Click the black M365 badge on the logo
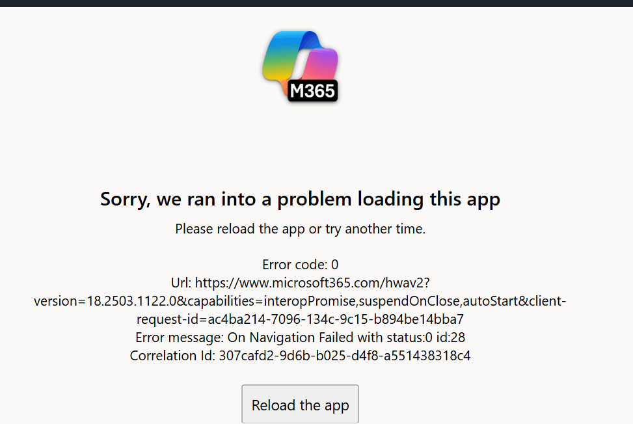633x424 pixels. pyautogui.click(x=312, y=91)
